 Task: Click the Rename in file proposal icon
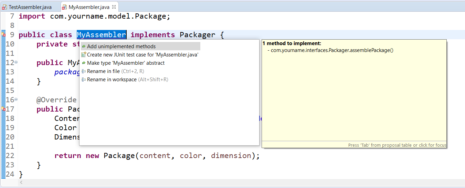[x=84, y=71]
